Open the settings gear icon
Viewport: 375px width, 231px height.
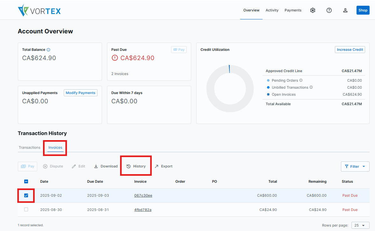(x=313, y=10)
